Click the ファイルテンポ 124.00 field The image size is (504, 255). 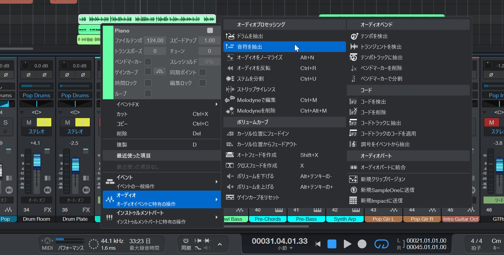(155, 40)
